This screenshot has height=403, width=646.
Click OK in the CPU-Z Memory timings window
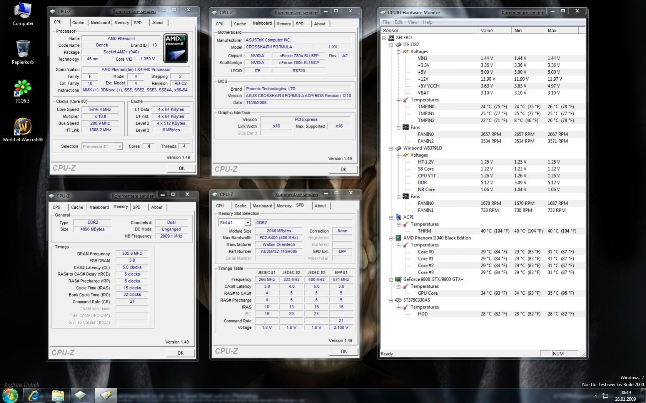point(180,353)
